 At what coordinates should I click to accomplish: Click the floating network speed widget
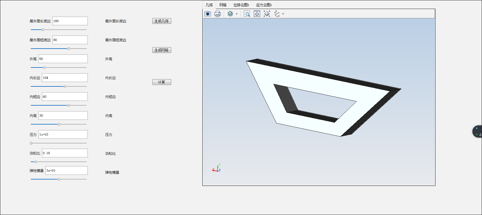coord(477,132)
